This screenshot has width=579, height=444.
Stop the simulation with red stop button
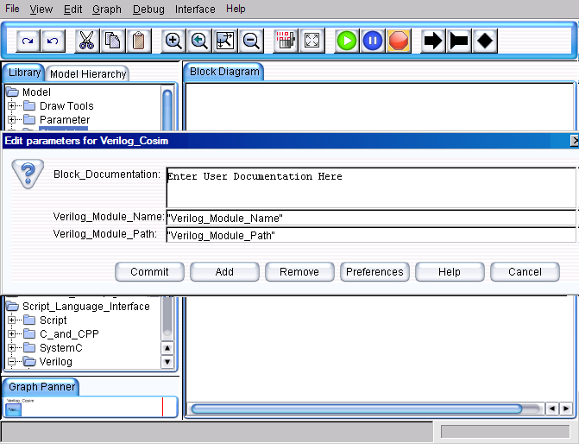[399, 41]
